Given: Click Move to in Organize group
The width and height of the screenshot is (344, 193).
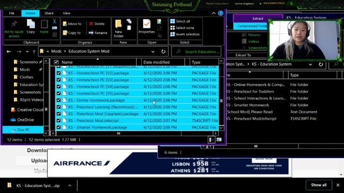Looking at the screenshot, I should (x=72, y=24).
